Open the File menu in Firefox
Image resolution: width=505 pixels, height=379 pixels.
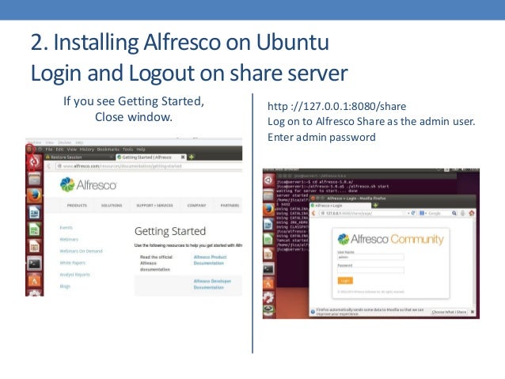click(x=49, y=150)
